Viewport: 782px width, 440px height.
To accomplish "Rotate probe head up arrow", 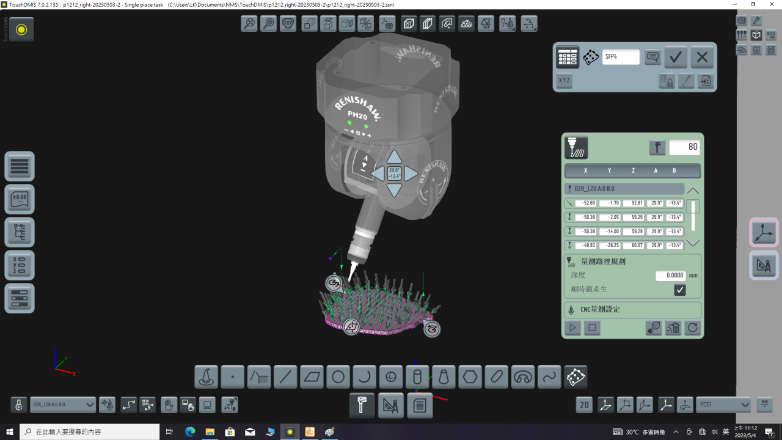I will (395, 157).
